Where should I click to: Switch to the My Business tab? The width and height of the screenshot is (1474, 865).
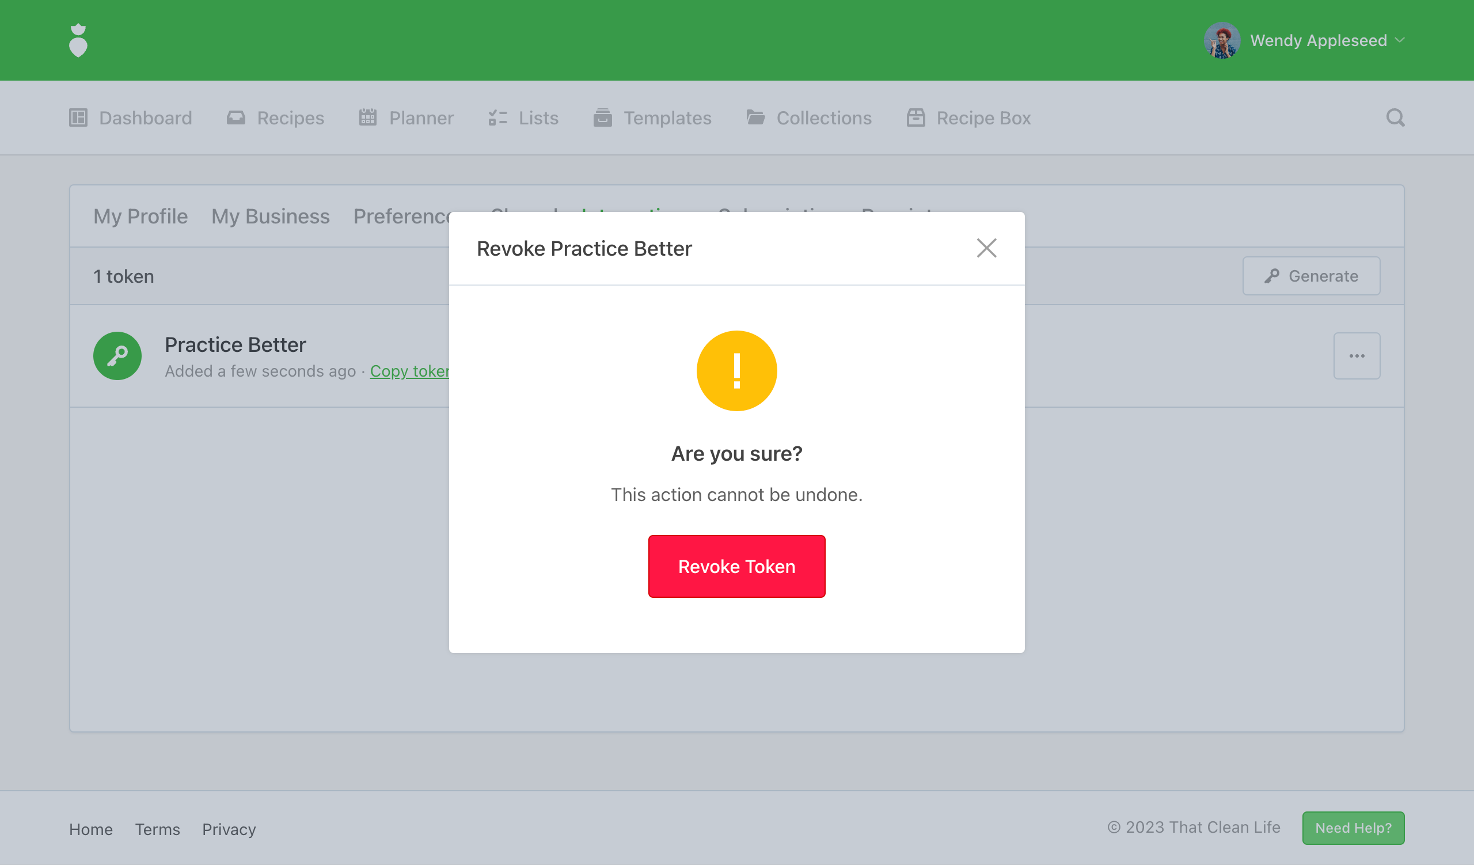tap(270, 217)
